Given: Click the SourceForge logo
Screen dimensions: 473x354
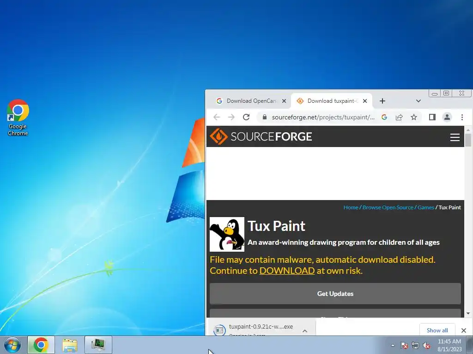Looking at the screenshot, I should 261,136.
